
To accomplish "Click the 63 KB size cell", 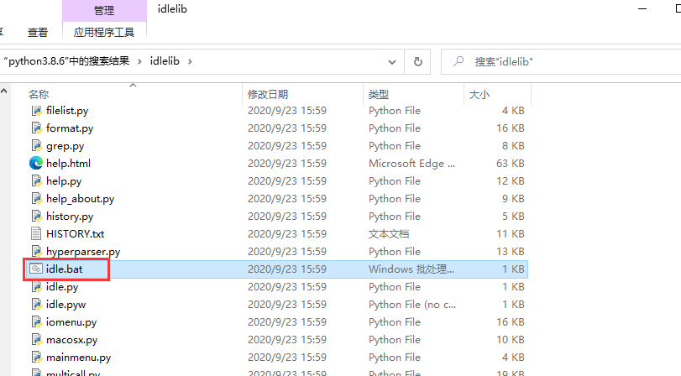I will [511, 164].
